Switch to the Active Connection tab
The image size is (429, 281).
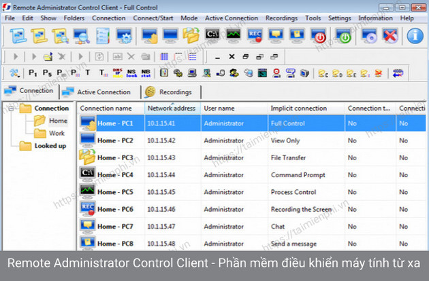click(x=100, y=92)
